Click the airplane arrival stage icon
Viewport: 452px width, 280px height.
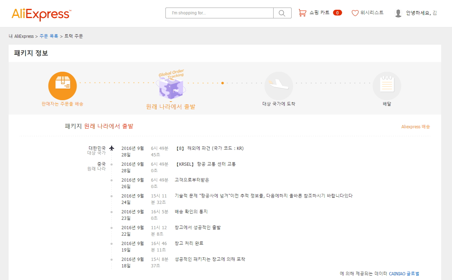point(279,85)
